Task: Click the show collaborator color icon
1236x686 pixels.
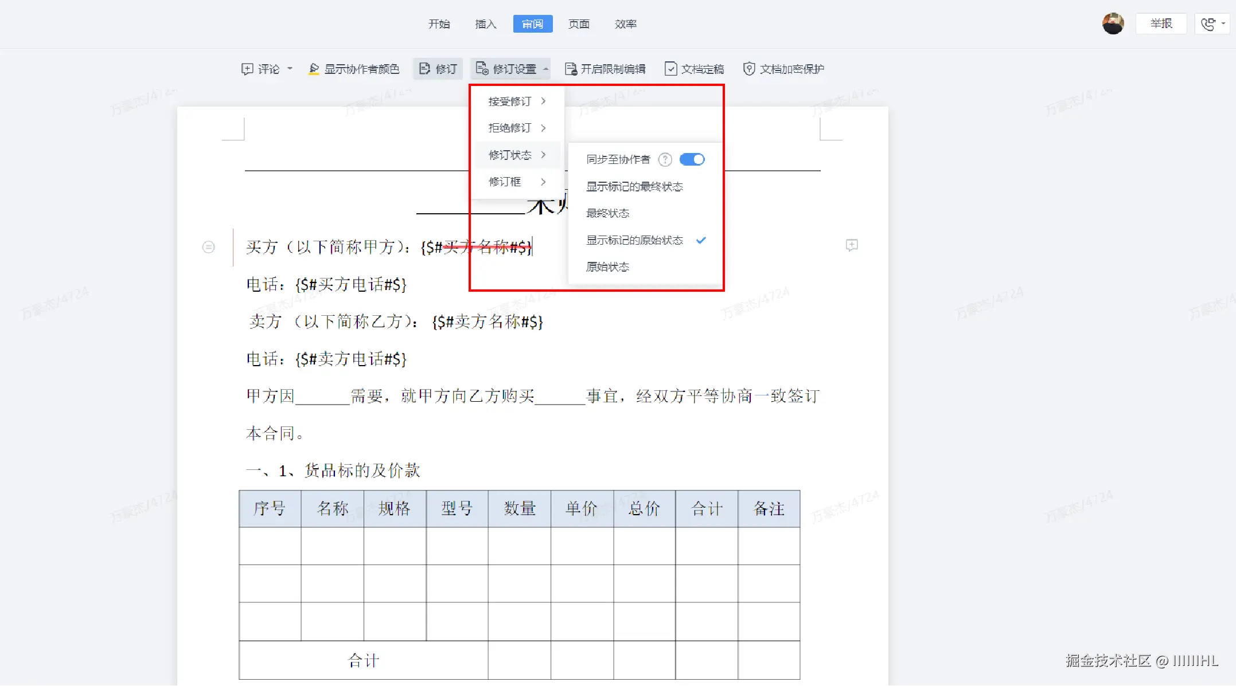Action: [313, 69]
